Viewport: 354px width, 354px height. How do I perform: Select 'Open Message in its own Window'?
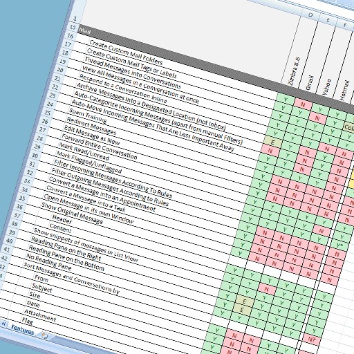(88, 209)
